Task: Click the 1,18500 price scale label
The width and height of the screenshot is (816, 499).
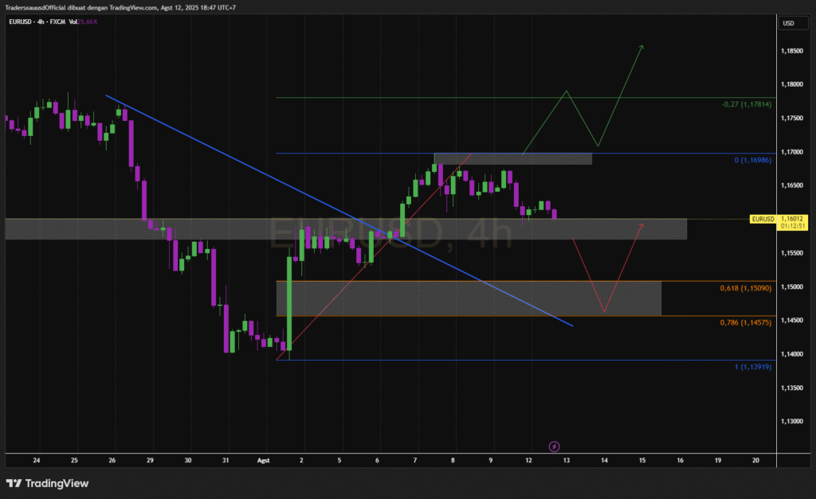Action: point(792,50)
